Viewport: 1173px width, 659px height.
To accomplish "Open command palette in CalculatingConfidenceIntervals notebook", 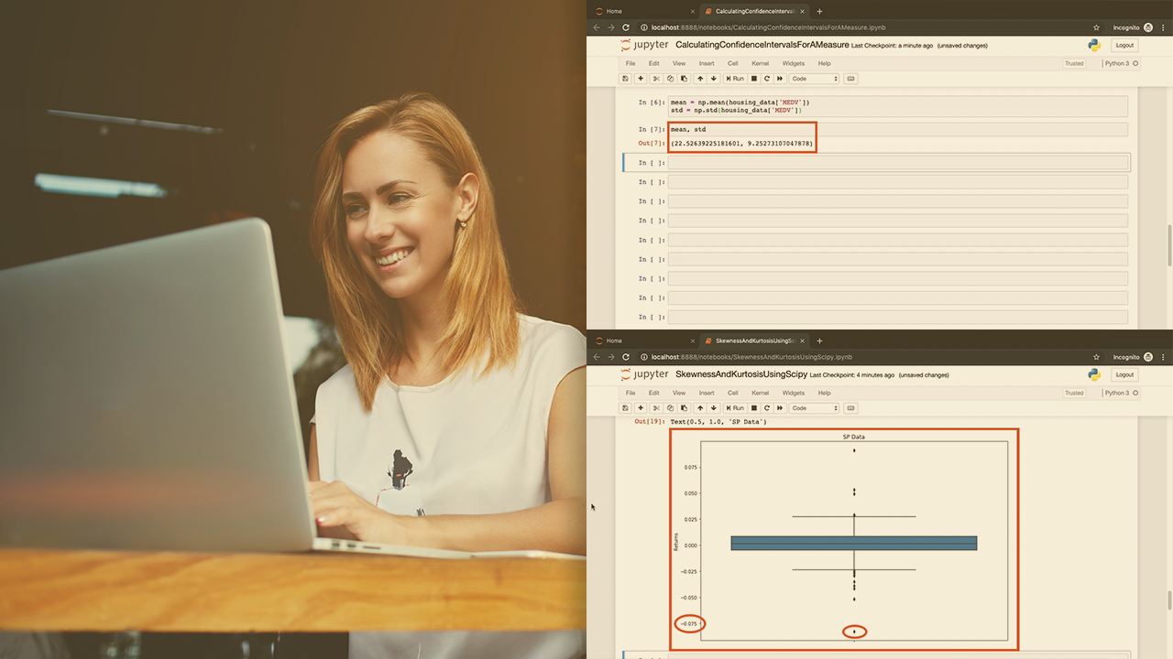I will click(850, 79).
